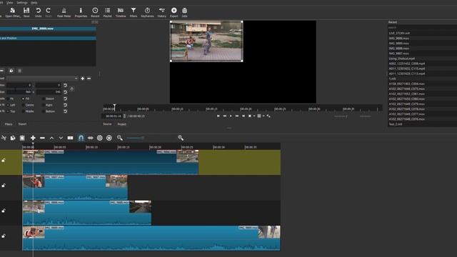Reset Size values to default
Image resolution: width=457 pixels, height=257 pixels.
(x=65, y=92)
